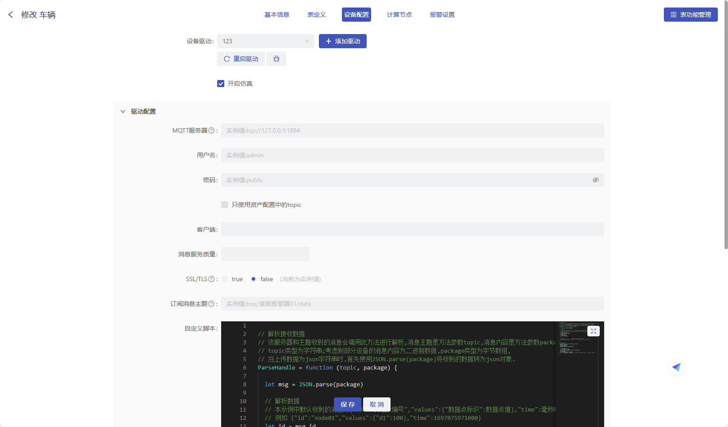Click the '// 解析接收数据' comment line
The height and width of the screenshot is (427, 728).
(281, 334)
